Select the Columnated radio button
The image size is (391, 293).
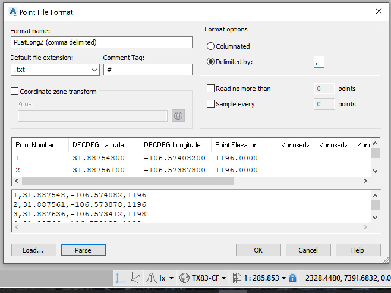211,46
